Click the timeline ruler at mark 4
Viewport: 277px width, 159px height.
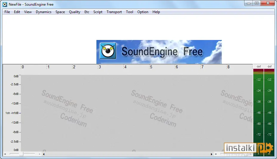coord(125,67)
